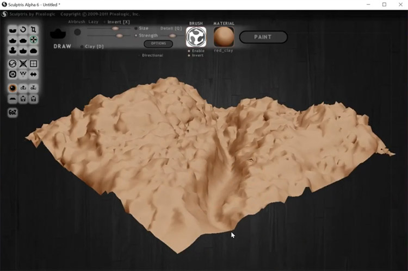408x271 pixels.
Task: Open the MATERIAL sphere thumbnail
Action: [224, 37]
